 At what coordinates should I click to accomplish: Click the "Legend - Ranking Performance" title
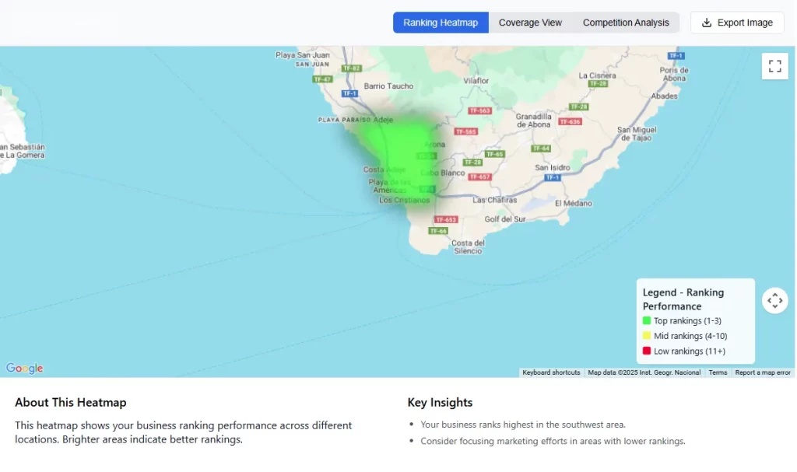pyautogui.click(x=683, y=299)
